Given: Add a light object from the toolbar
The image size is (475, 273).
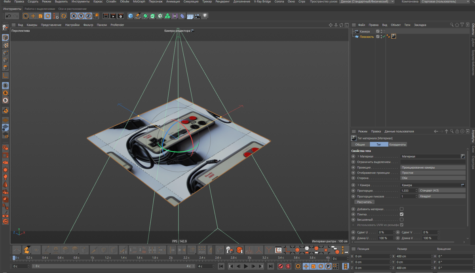Looking at the screenshot, I should tap(205, 16).
